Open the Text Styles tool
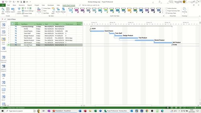Image resolution: width=201 pixels, height=113 pixels. click(3, 11)
